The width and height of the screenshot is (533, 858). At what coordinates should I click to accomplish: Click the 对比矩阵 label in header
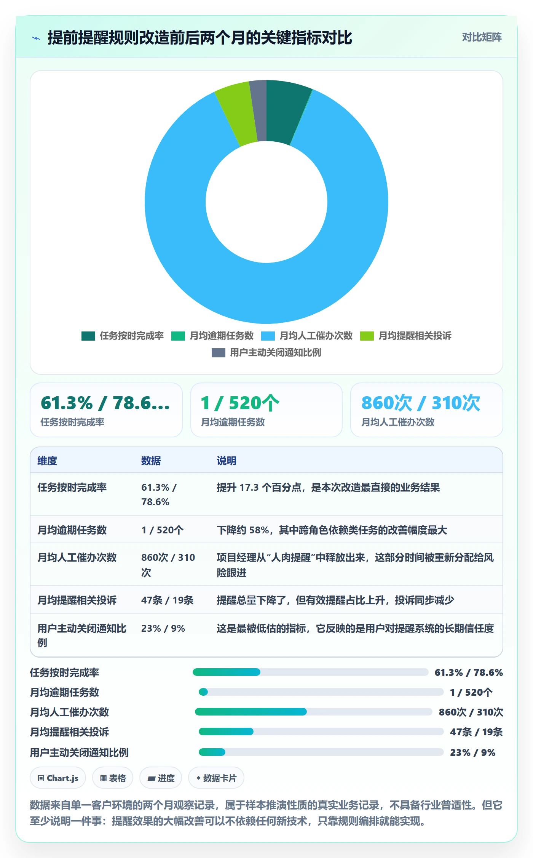tap(482, 37)
